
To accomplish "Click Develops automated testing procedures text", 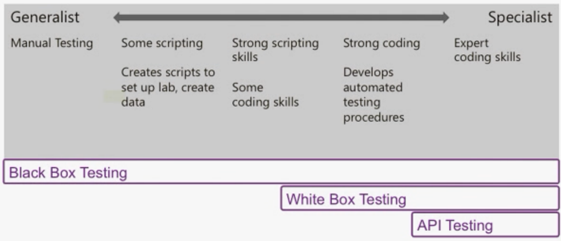I will [x=374, y=95].
